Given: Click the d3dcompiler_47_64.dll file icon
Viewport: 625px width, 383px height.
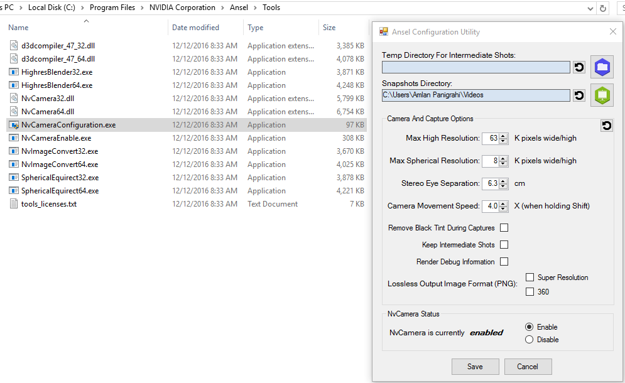Looking at the screenshot, I should point(14,58).
